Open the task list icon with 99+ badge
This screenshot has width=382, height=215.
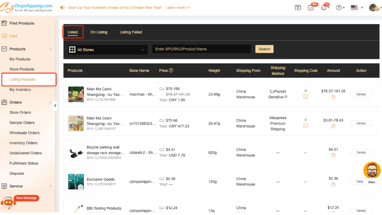tap(311, 8)
